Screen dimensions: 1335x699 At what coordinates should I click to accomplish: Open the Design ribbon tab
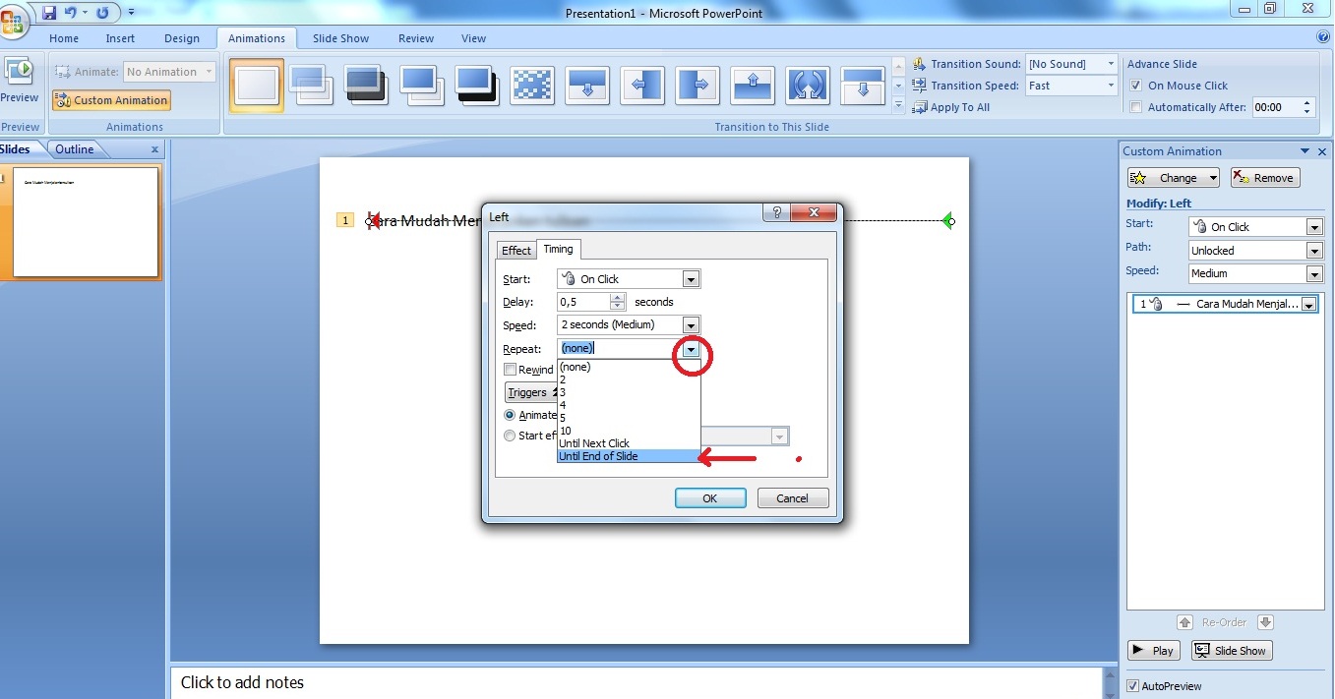(x=181, y=38)
